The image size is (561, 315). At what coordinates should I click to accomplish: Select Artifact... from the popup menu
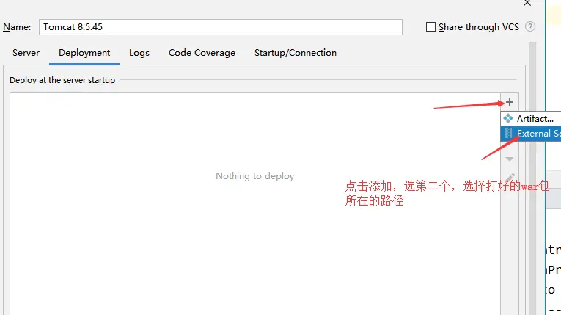[531, 119]
